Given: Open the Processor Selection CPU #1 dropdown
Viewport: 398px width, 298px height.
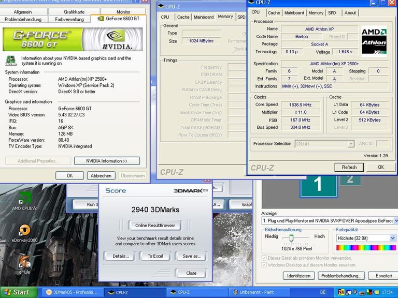Looking at the screenshot, I should [x=324, y=144].
